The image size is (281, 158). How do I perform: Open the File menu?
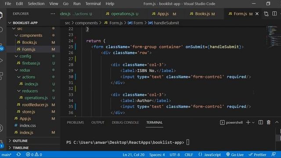click(8, 4)
